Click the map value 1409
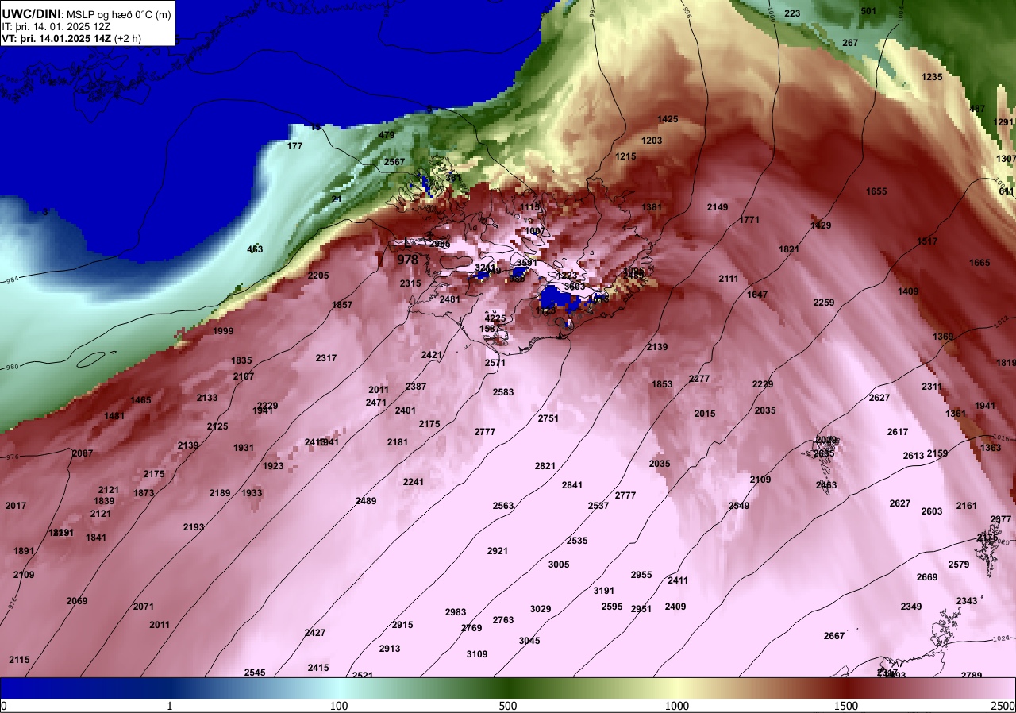Viewport: 1016px width, 713px height. click(908, 291)
